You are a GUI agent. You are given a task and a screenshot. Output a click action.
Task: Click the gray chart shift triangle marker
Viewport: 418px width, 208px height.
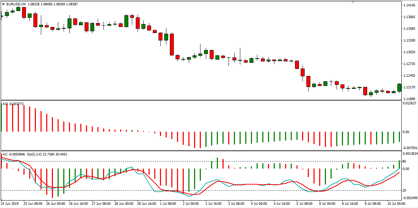352,2
